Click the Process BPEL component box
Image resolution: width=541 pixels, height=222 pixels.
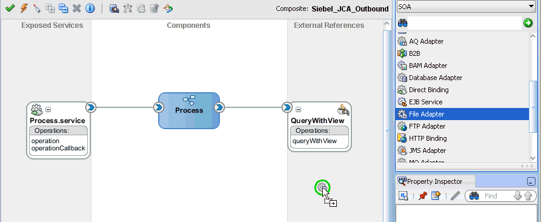tap(189, 110)
